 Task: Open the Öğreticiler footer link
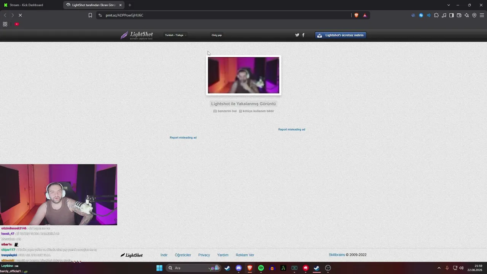183,255
